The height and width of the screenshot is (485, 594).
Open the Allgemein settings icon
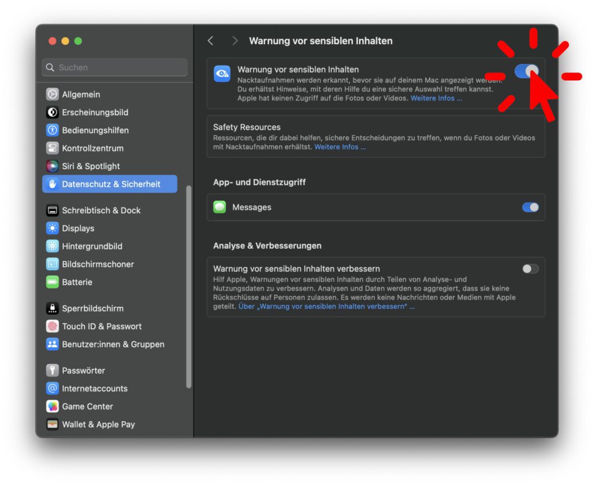[53, 94]
